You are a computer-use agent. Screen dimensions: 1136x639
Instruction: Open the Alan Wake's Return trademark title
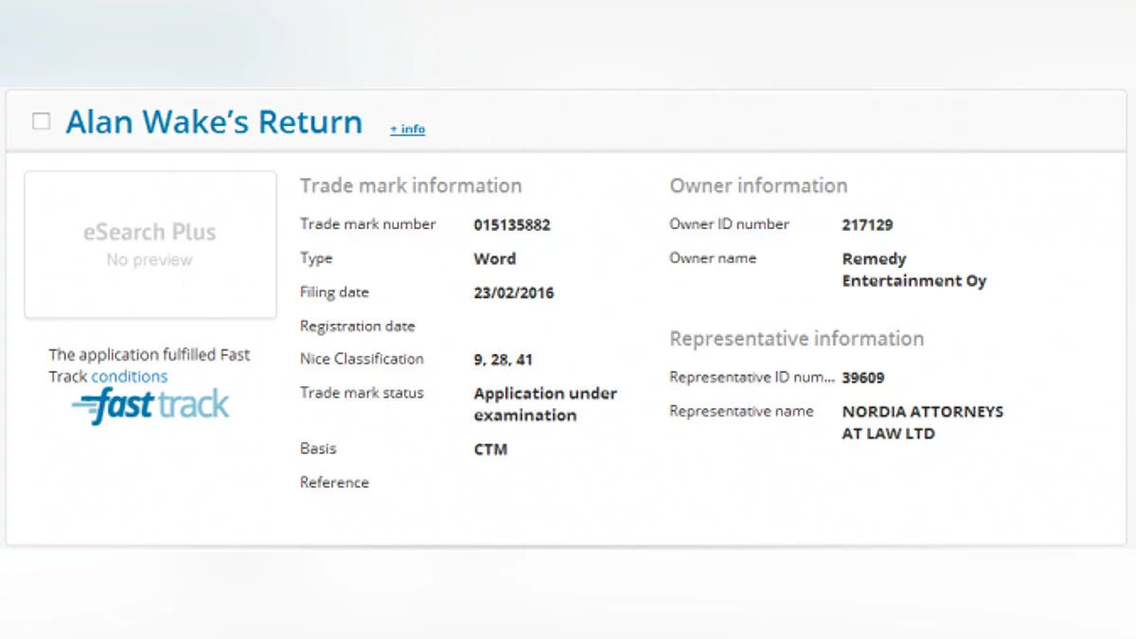pyautogui.click(x=214, y=122)
